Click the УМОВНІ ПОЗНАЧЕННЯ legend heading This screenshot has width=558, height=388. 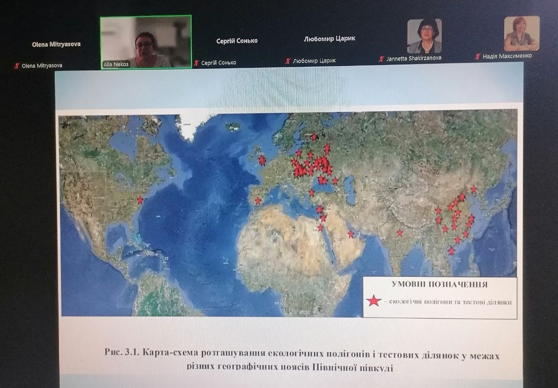[440, 285]
